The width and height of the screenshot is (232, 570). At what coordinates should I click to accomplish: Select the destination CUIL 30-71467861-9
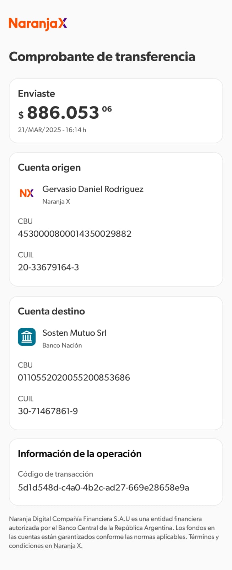48,411
